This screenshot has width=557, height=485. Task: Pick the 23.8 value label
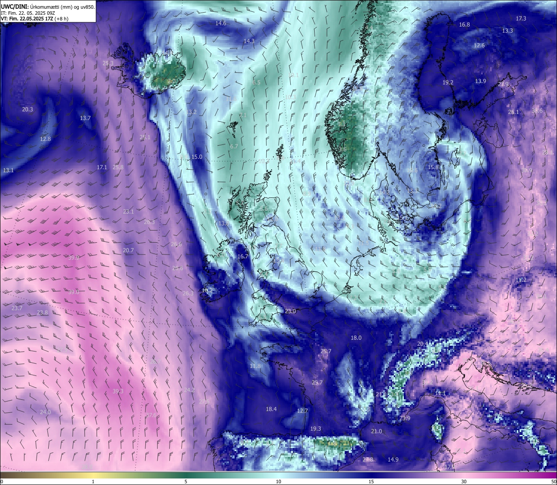coord(42,312)
